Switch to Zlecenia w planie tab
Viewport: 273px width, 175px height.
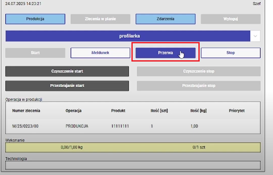(101, 19)
